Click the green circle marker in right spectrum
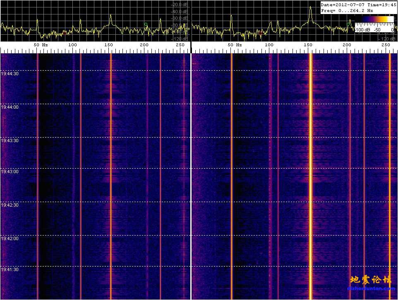Viewport: 398px width, 300px height. click(348, 24)
